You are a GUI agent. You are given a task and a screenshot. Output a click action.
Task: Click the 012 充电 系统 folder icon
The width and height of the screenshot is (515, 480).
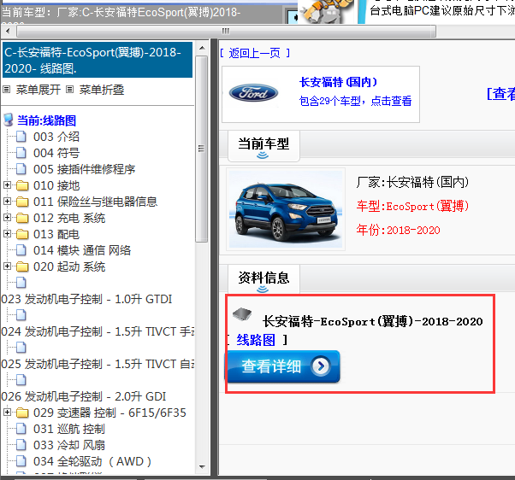pyautogui.click(x=22, y=218)
